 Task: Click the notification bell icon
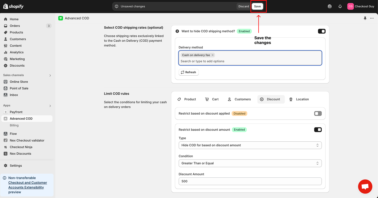[340, 7]
